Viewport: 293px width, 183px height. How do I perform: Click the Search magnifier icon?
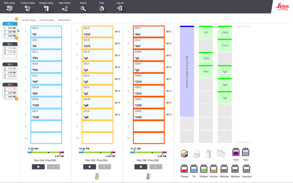pos(83,8)
